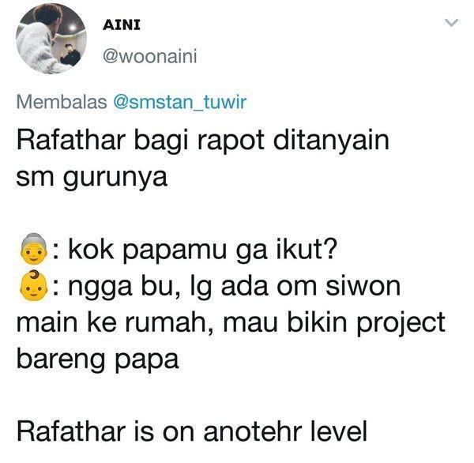This screenshot has height=463, width=474.
Task: Select the line "Rafathar bagi rapot ditanyain"
Action: coord(202,141)
